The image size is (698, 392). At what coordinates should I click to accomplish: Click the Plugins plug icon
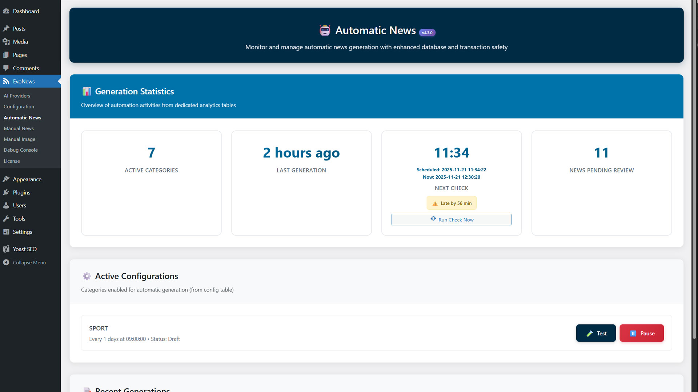point(6,192)
